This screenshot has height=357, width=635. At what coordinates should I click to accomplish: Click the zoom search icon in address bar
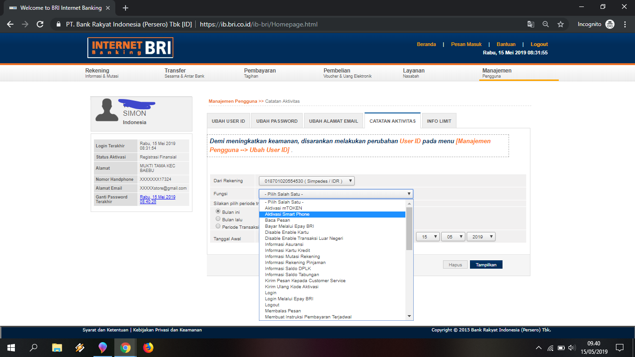point(546,24)
